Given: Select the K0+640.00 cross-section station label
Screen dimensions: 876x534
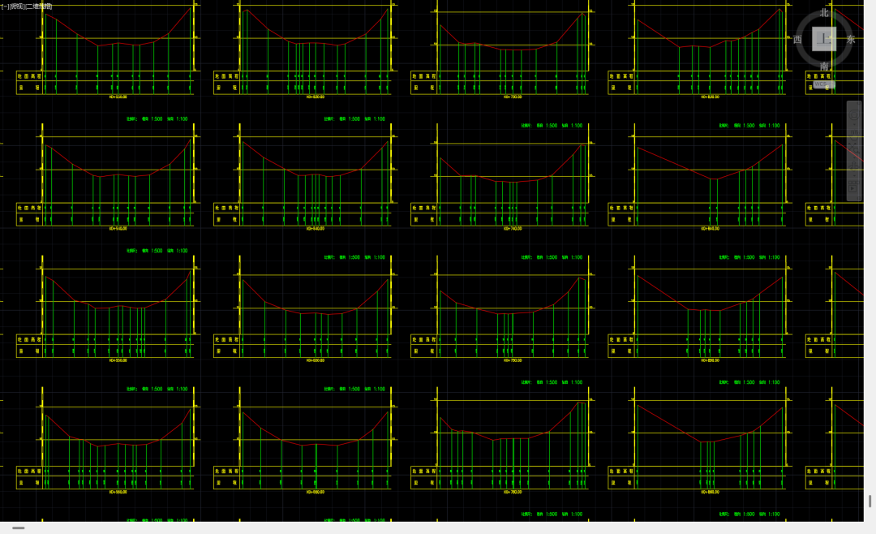Looking at the screenshot, I should click(x=314, y=229).
